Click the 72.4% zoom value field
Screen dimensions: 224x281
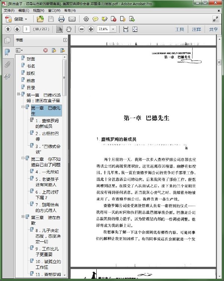tap(103, 29)
